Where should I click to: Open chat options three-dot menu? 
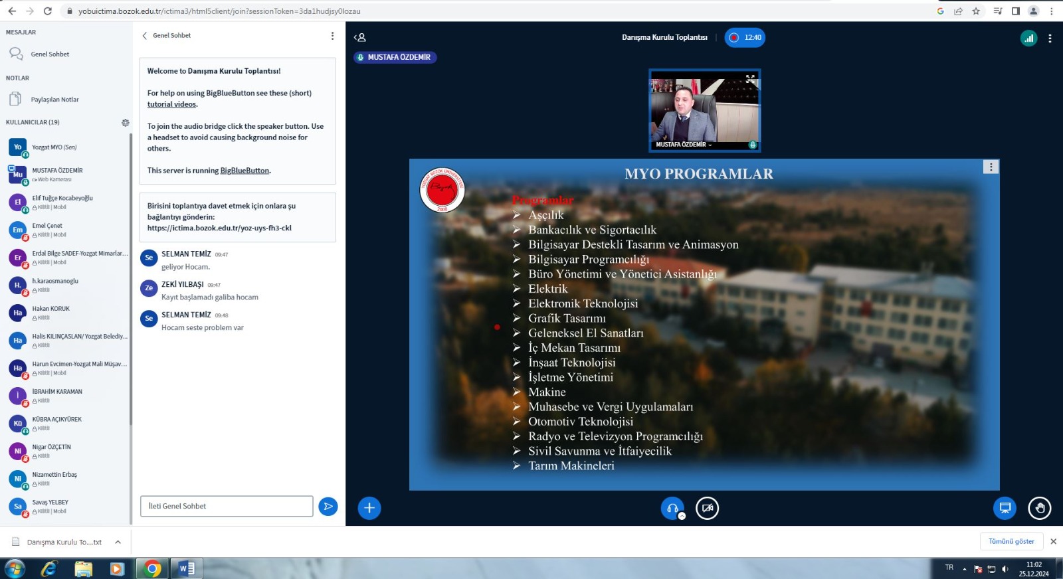(333, 36)
